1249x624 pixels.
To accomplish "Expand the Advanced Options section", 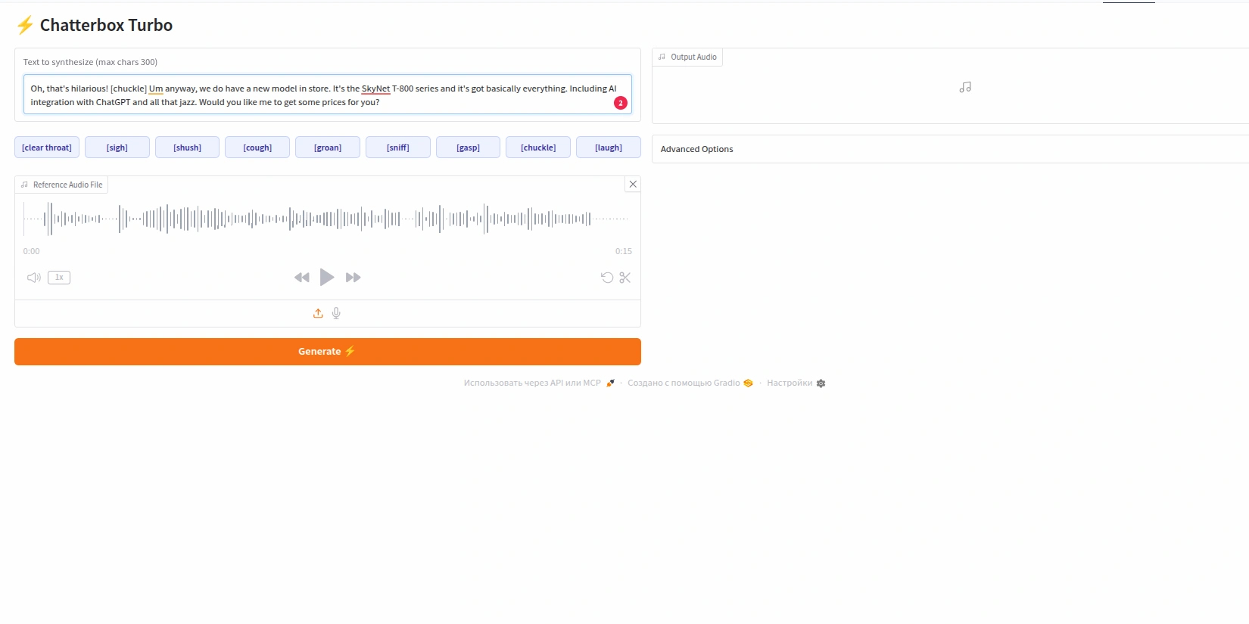I will (x=696, y=149).
